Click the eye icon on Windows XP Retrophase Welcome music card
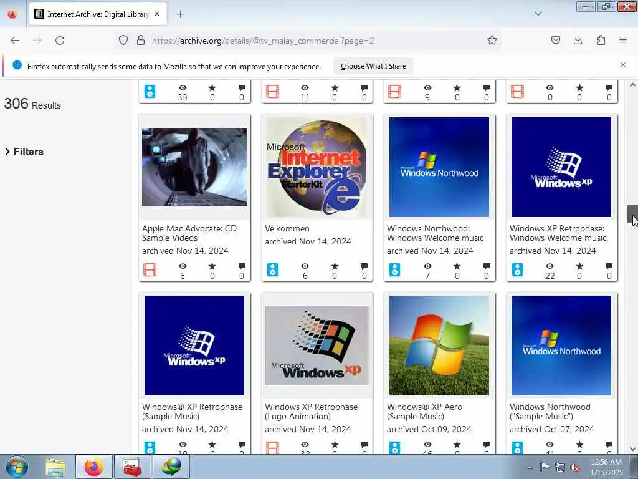638x479 pixels. click(550, 266)
